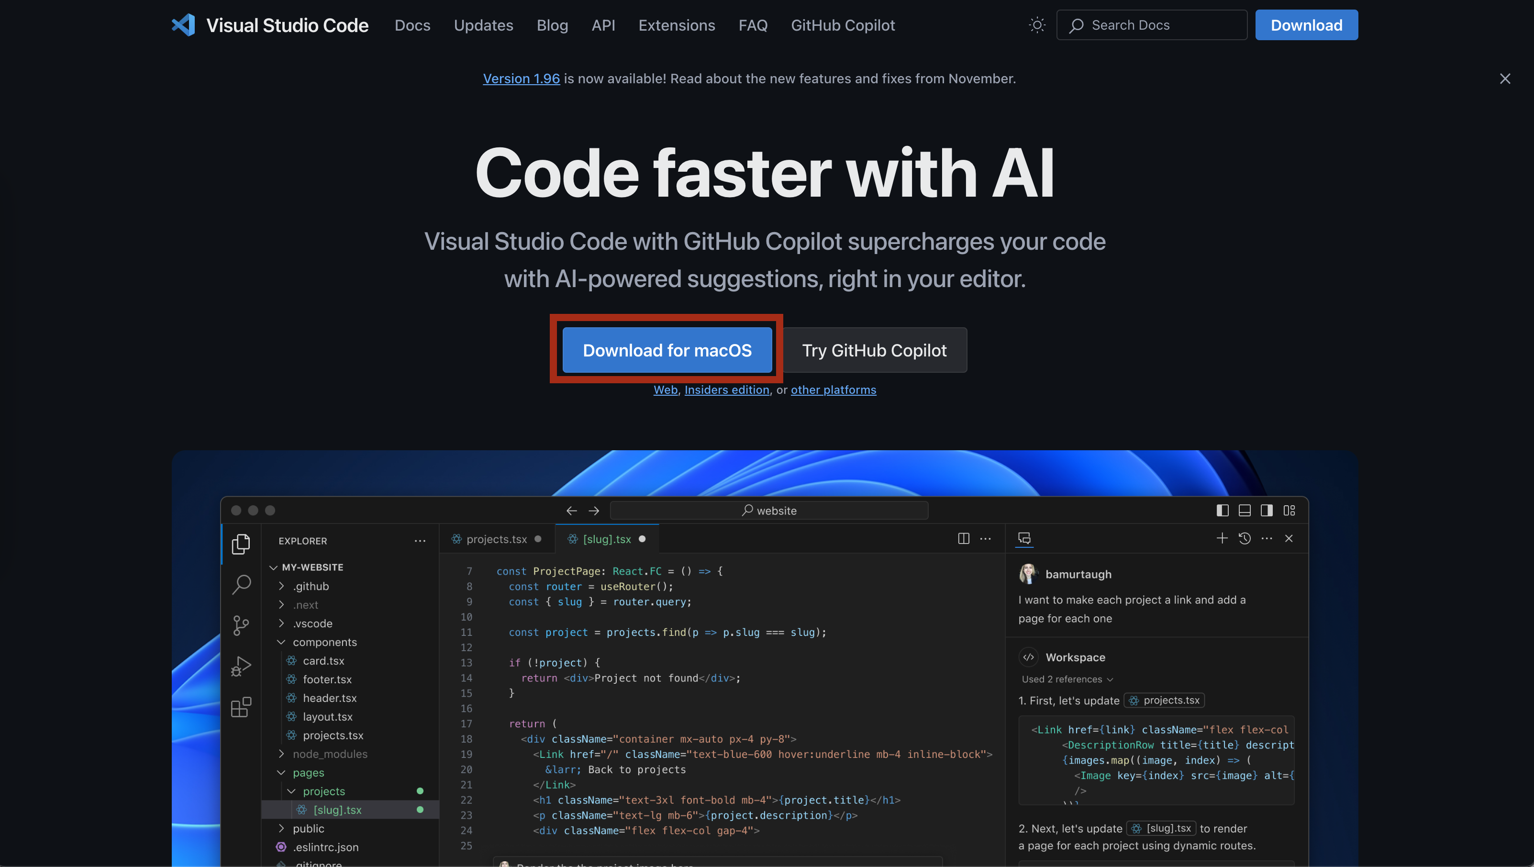Viewport: 1534px width, 867px height.
Task: Open chat panel more options ellipsis
Action: coord(1267,538)
